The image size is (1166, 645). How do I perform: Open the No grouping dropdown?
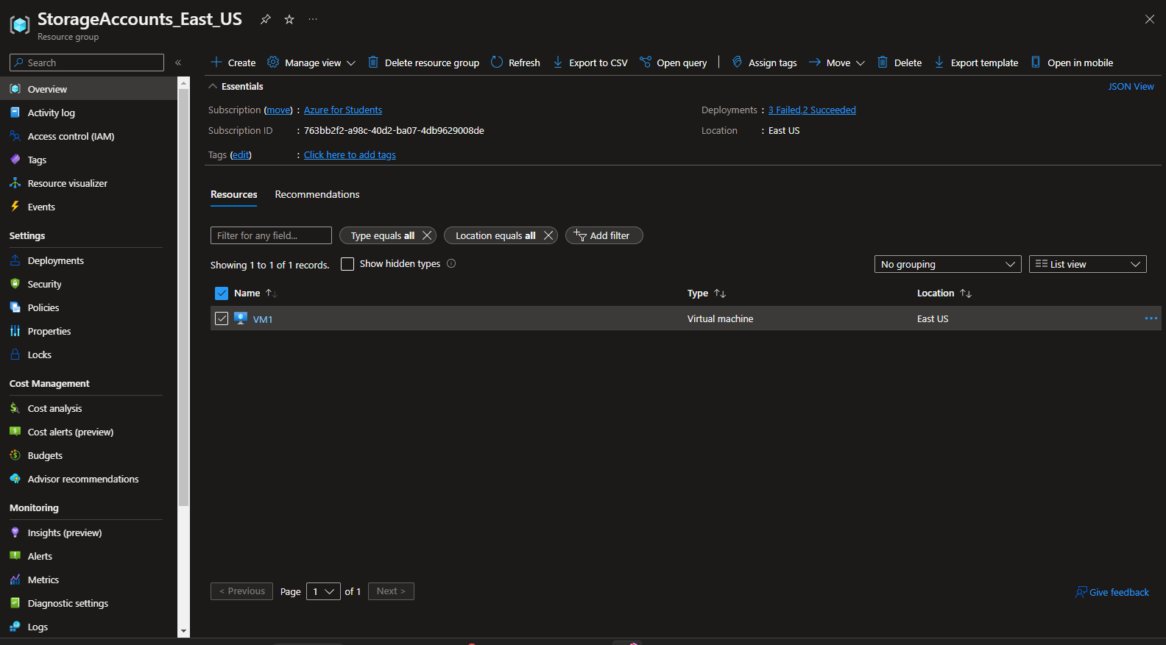tap(948, 264)
